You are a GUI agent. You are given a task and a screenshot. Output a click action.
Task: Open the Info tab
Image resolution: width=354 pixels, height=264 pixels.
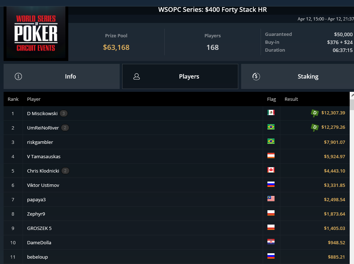61,76
